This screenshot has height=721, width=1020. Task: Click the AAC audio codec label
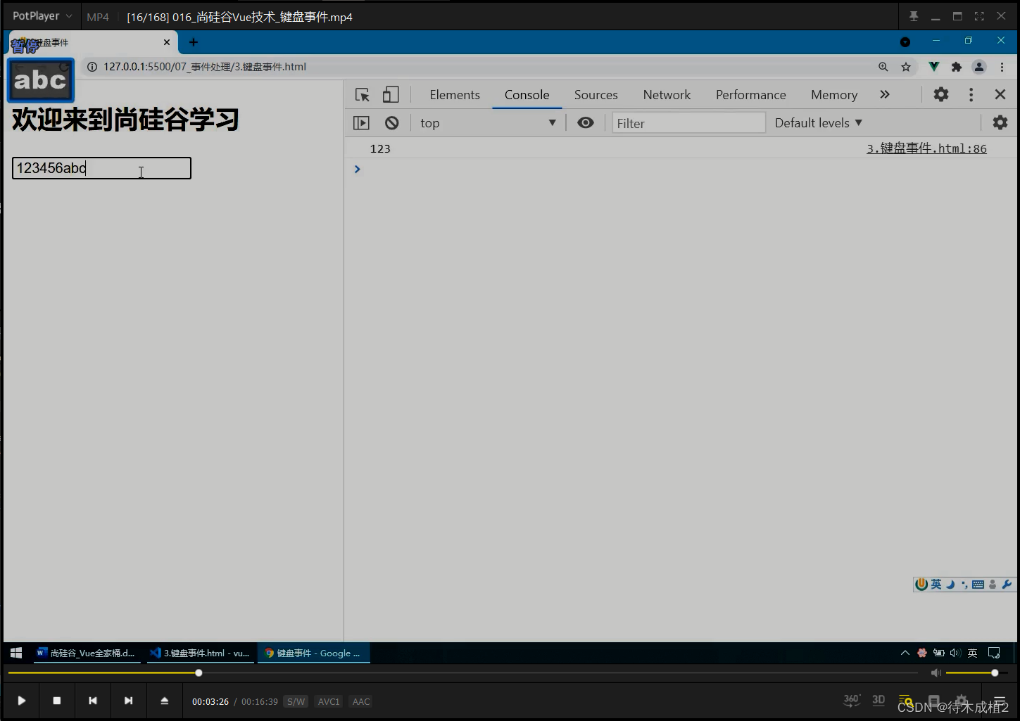[x=361, y=701]
